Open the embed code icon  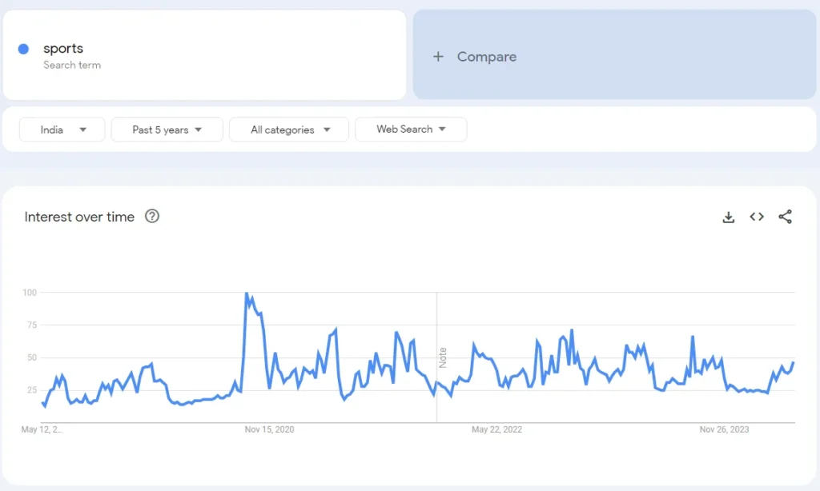757,217
